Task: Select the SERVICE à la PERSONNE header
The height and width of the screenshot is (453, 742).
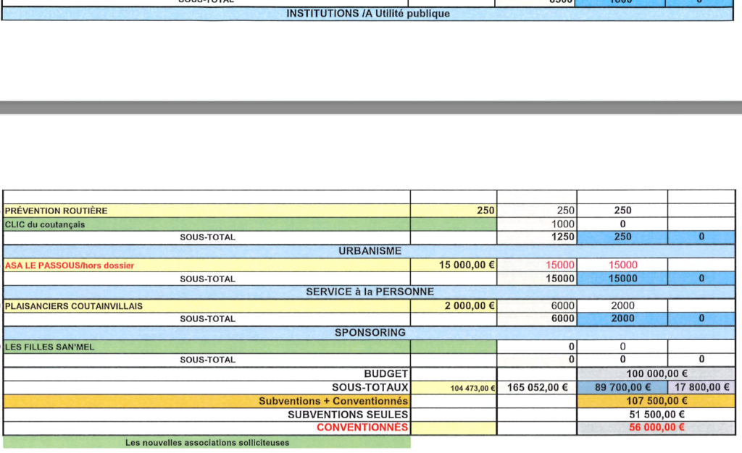Action: (370, 292)
